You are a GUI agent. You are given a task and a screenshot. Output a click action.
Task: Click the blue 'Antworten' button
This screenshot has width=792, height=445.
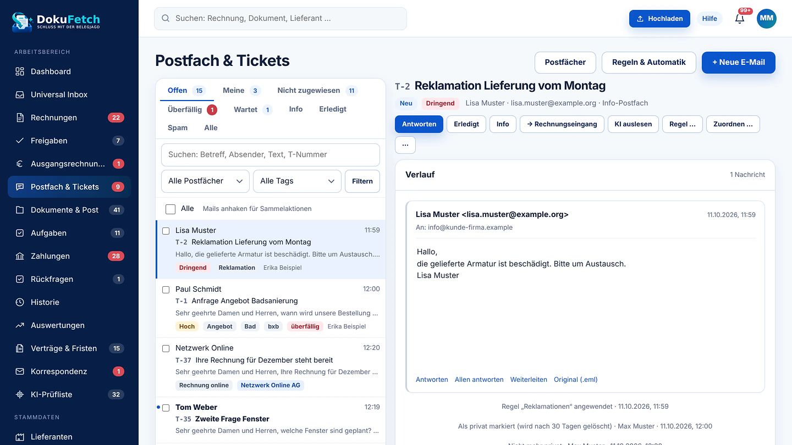[x=419, y=124]
